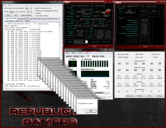
Task: Click the 16384 MBytes memory size value
Action: pos(129,13)
